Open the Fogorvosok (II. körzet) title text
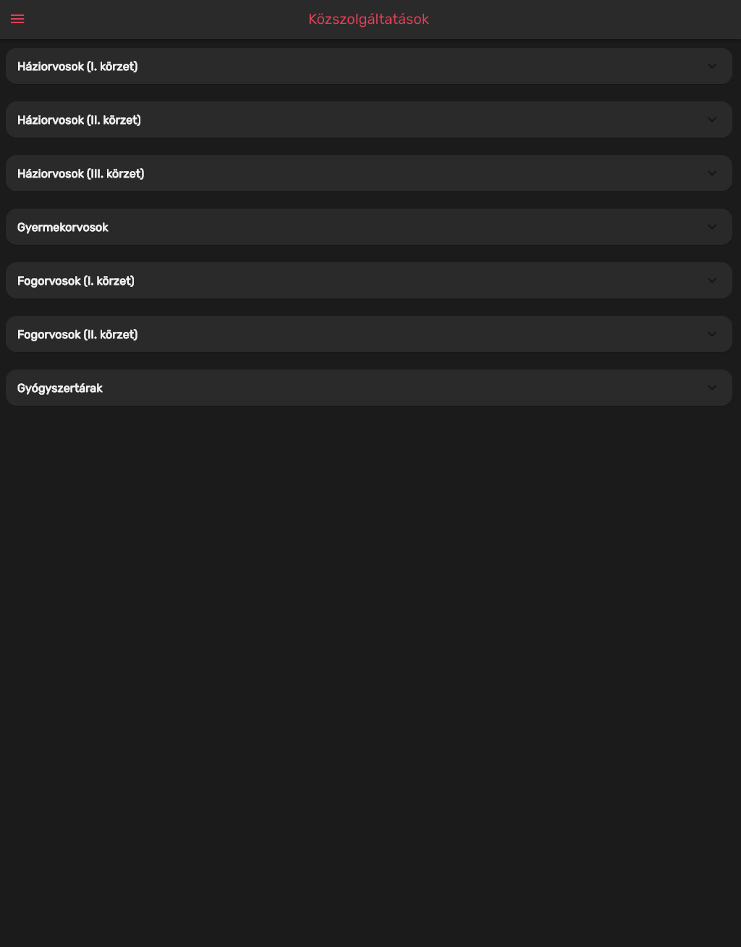 [x=77, y=335]
